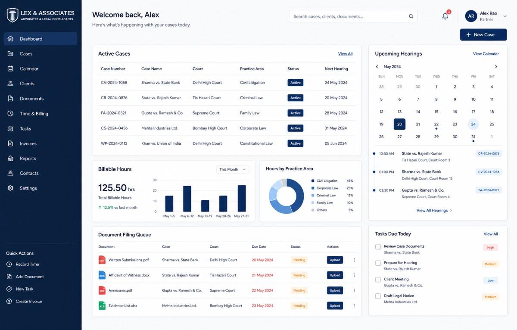The width and height of the screenshot is (517, 330).
Task: Click the Documents file icon in sidebar
Action: [x=11, y=99]
